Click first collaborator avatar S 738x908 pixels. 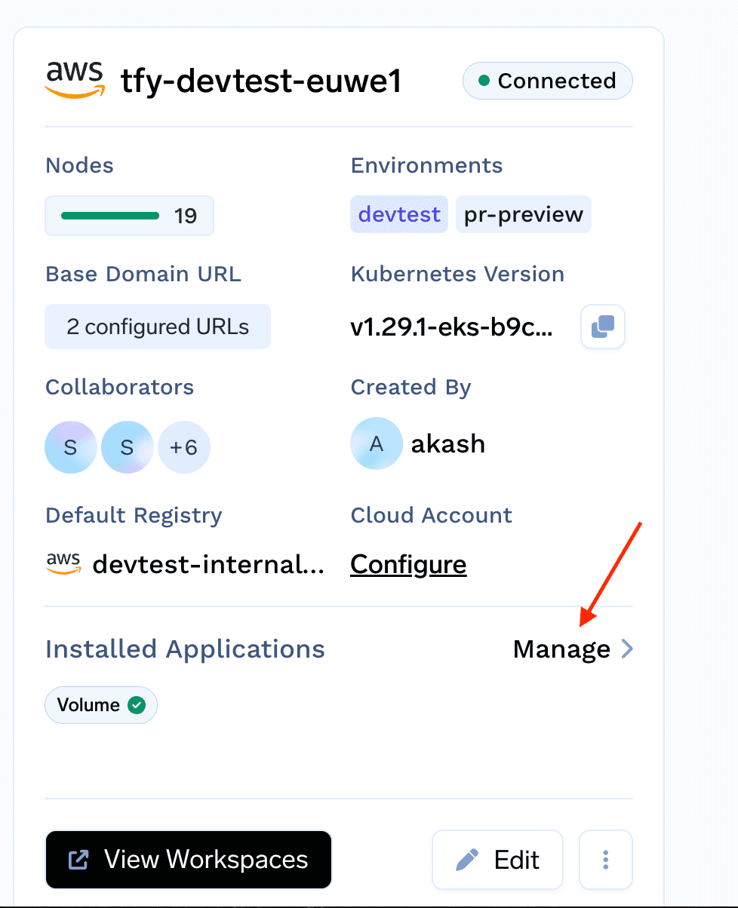[x=70, y=447]
